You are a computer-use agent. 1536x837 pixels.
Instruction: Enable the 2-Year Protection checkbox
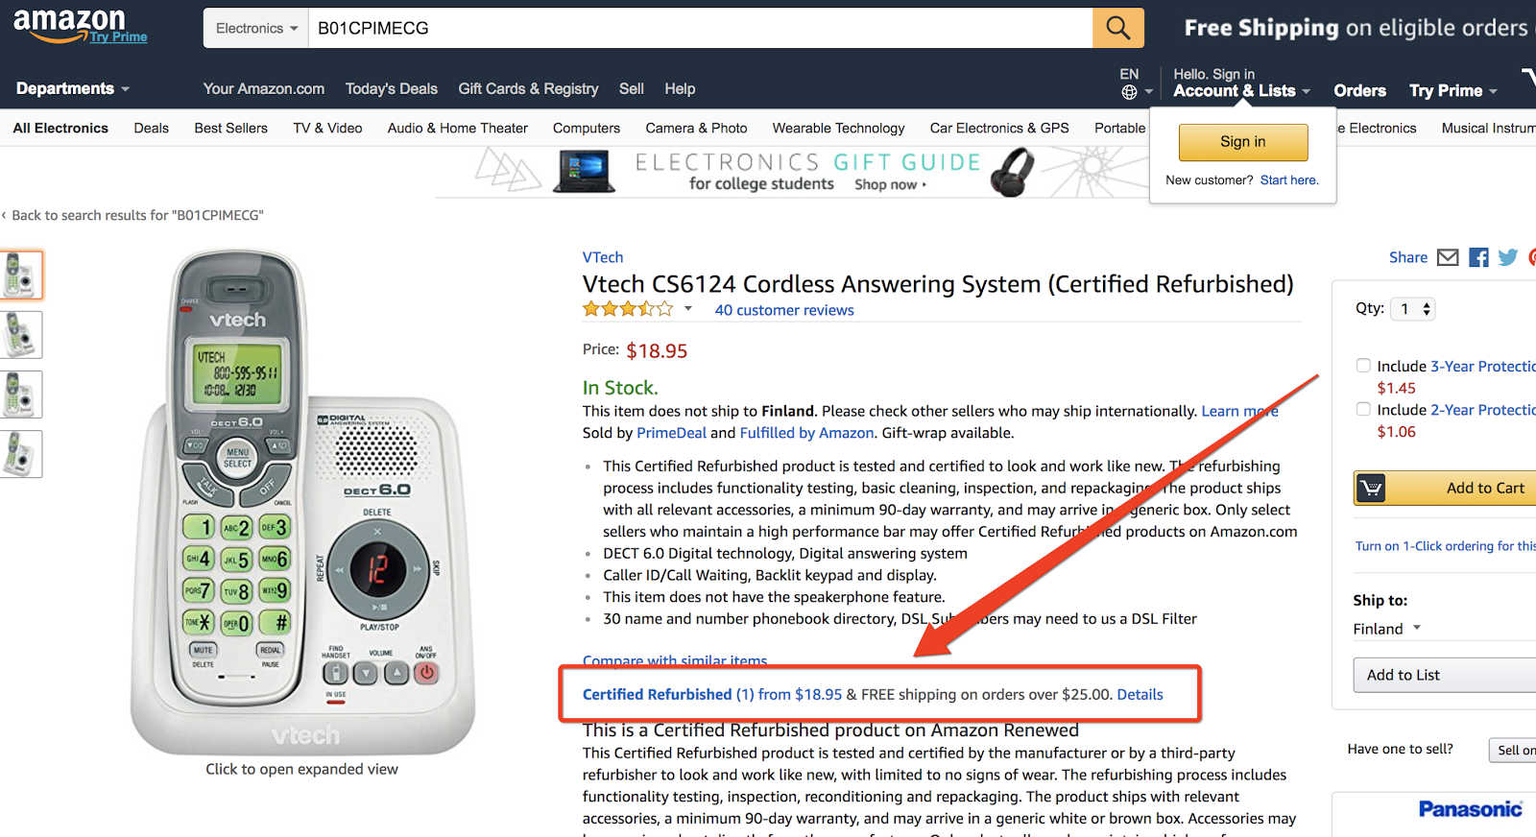pos(1363,409)
